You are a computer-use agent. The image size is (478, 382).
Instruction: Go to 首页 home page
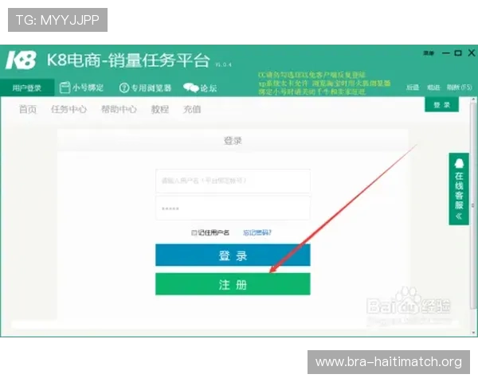pyautogui.click(x=28, y=109)
